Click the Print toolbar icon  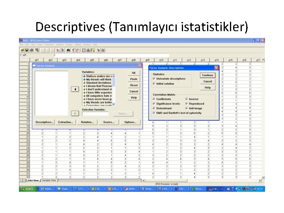tap(31, 50)
